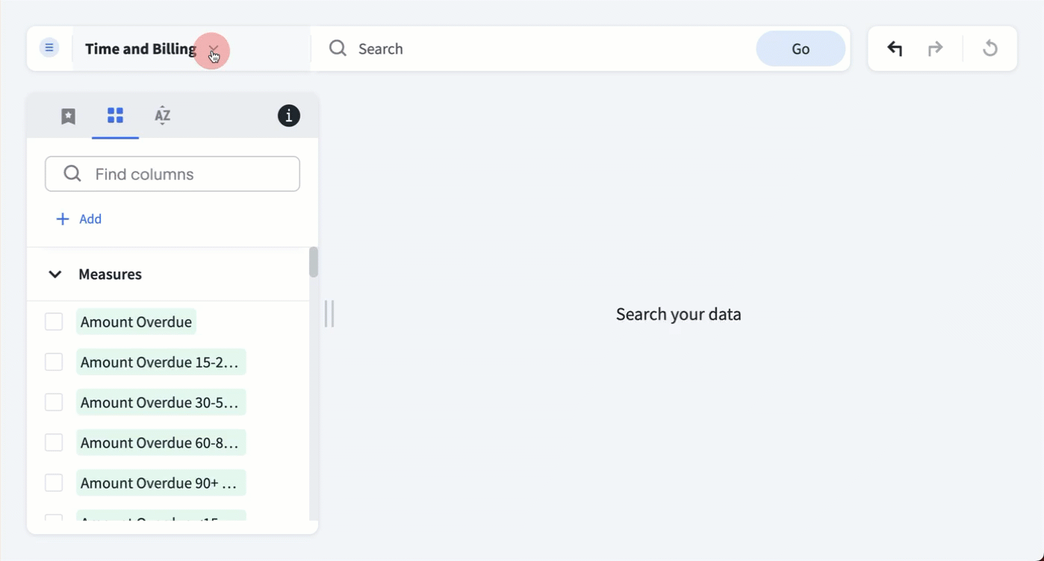Click the panel resize handle bars

[x=329, y=314]
